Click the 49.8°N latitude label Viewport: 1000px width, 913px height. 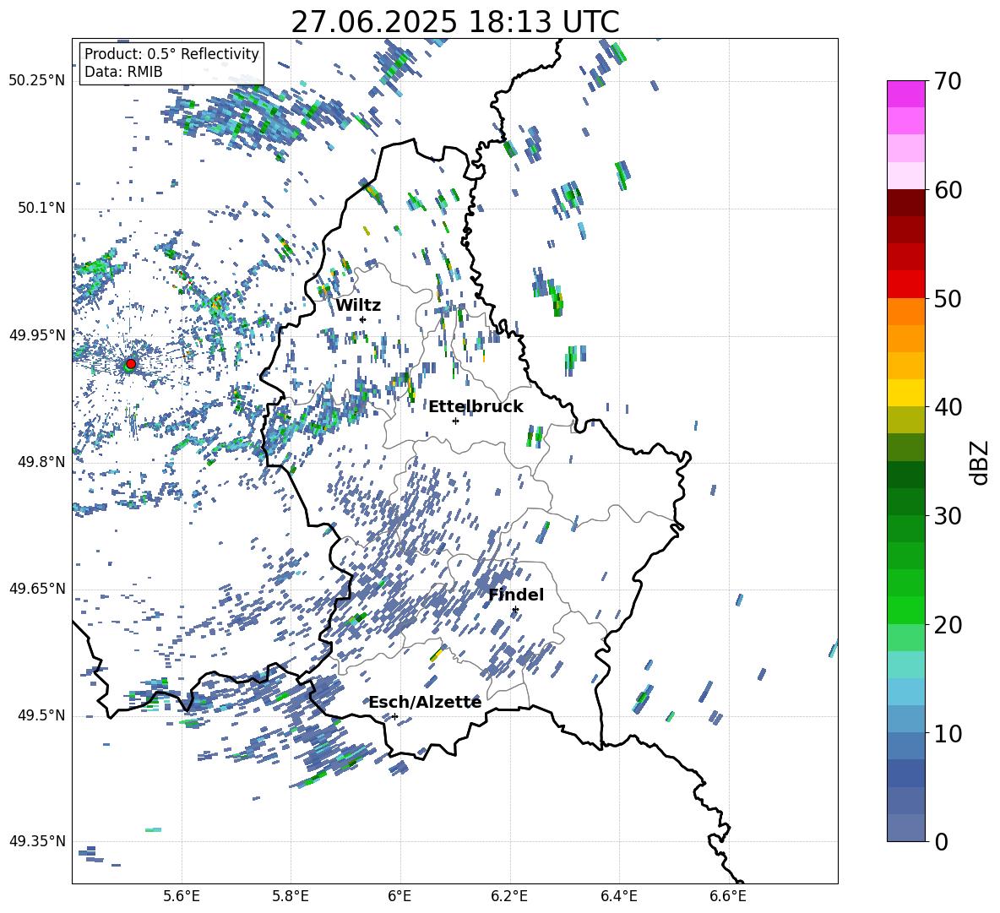(41, 462)
